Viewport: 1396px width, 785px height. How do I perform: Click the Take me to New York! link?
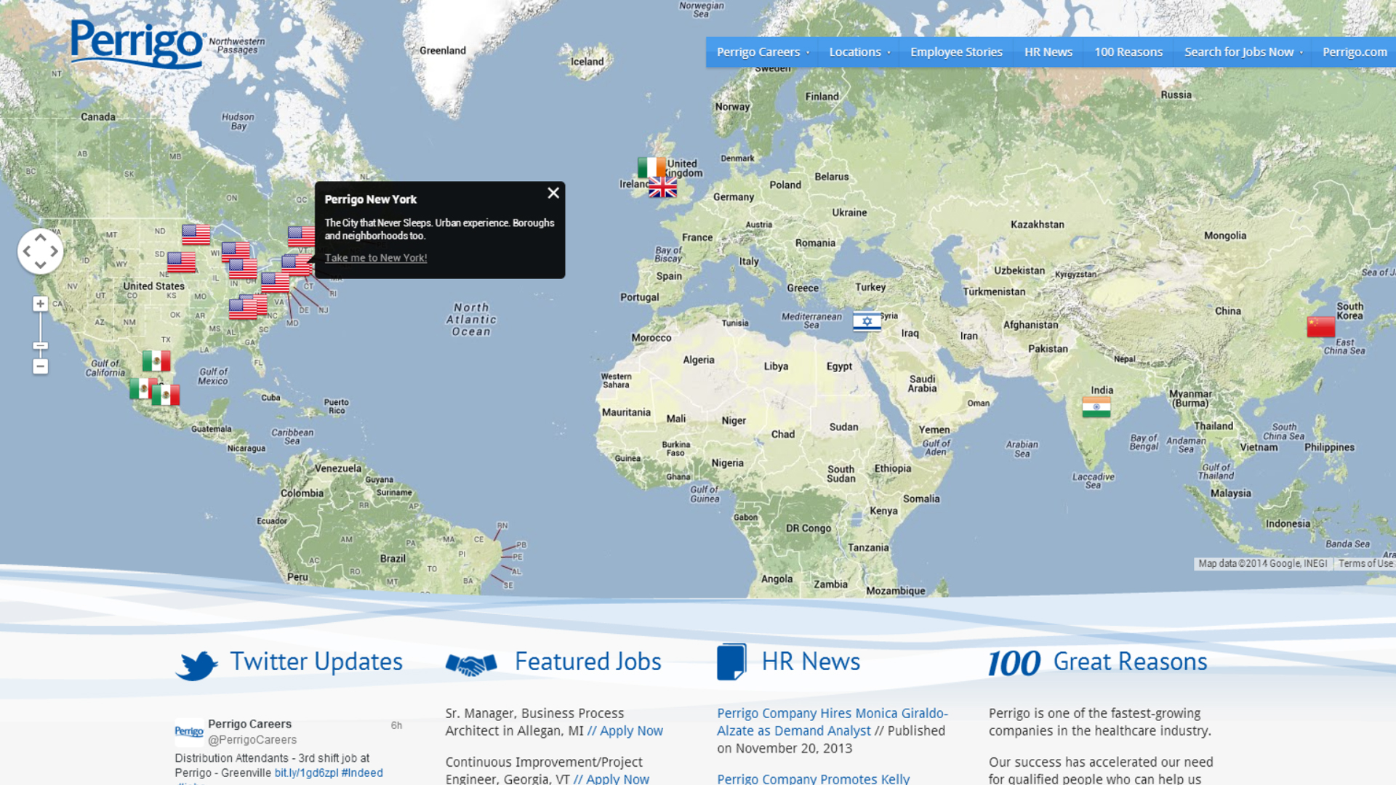click(376, 258)
